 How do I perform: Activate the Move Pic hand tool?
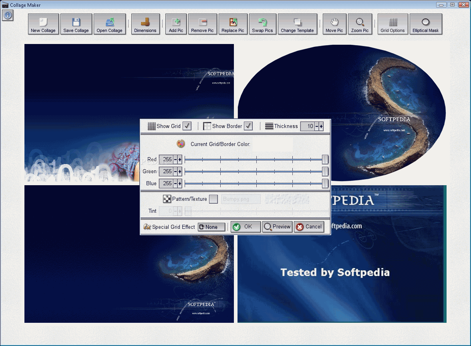click(x=334, y=24)
